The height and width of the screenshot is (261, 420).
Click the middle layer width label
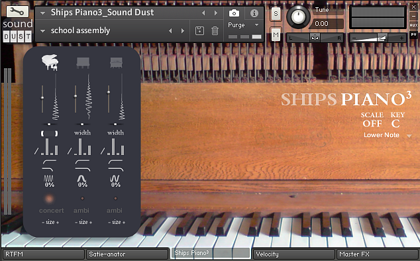coord(83,132)
